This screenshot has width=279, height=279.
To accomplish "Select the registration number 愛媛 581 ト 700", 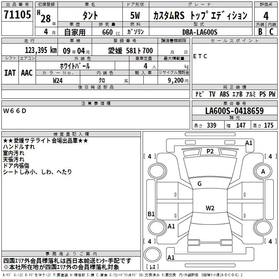I will [x=130, y=51].
